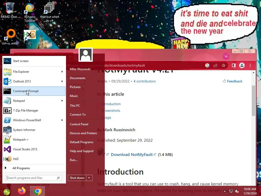The width and height of the screenshot is (261, 196).
Task: Open the xD HxD desktop shortcut
Action: (x=30, y=37)
